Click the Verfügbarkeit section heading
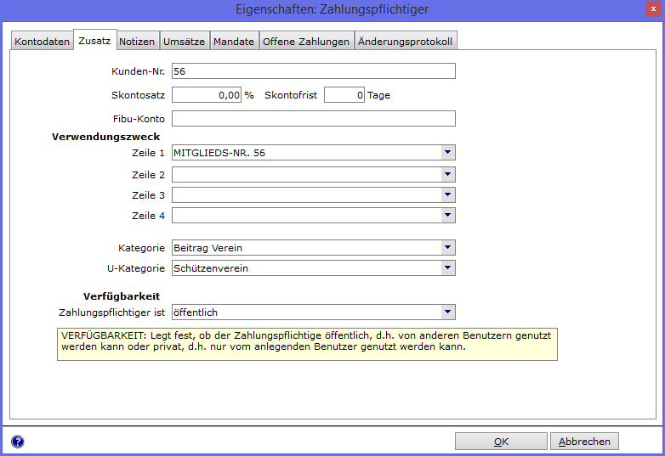Image resolution: width=665 pixels, height=456 pixels. pos(122,296)
